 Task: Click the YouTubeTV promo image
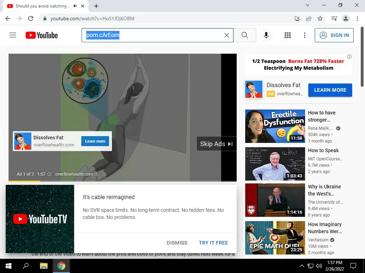[40, 219]
